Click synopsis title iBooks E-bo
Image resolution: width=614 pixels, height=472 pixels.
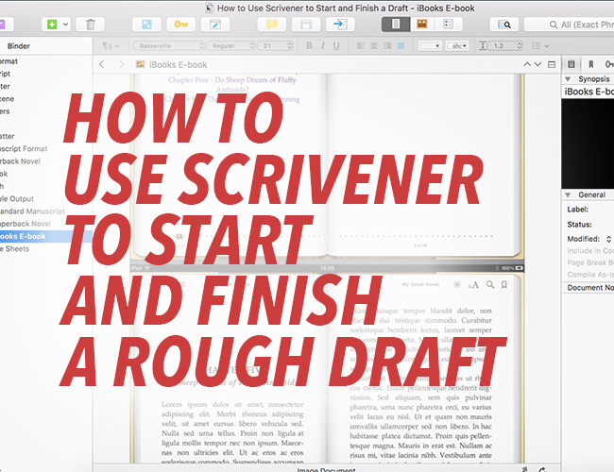pyautogui.click(x=588, y=92)
